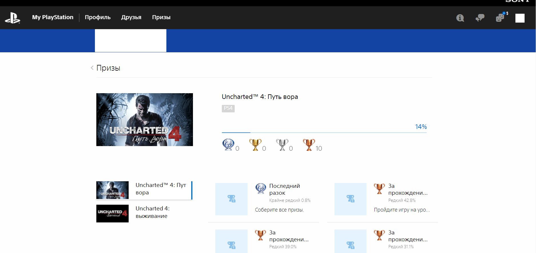The height and width of the screenshot is (253, 536).
Task: Click the large Uncharted 4 cover image
Action: 145,119
